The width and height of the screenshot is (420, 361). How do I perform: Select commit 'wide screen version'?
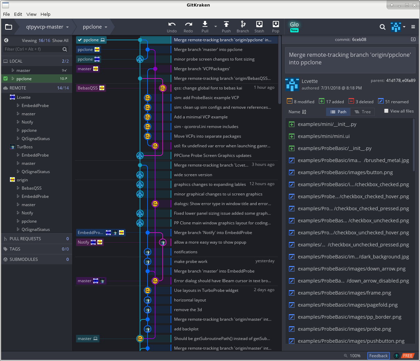[193, 175]
